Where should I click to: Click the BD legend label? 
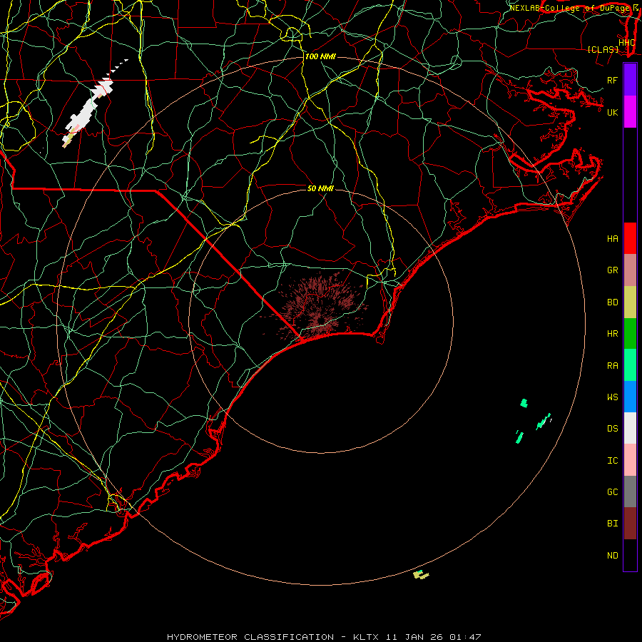(x=612, y=302)
